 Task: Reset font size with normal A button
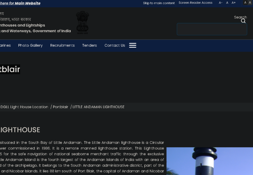(x=227, y=3)
